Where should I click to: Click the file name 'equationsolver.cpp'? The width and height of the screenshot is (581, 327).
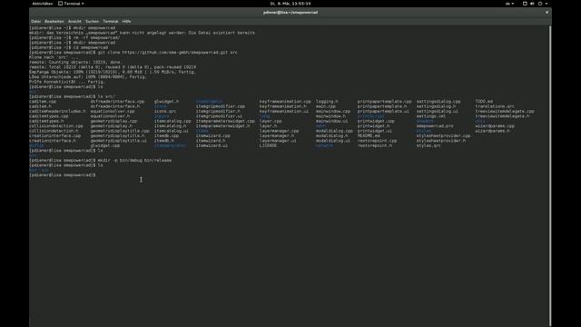tap(113, 111)
